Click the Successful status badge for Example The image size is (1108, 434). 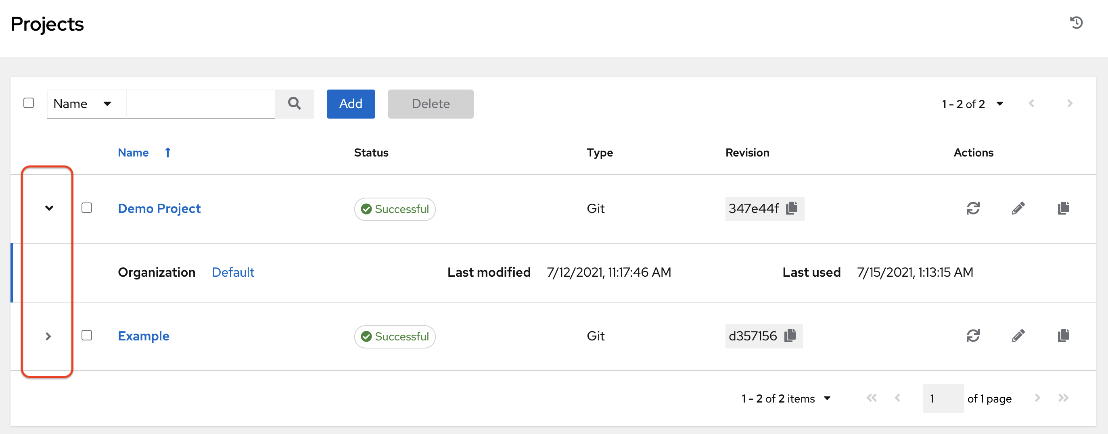(x=395, y=337)
